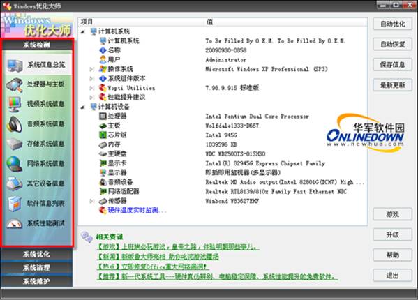Collapse the top 计算机系统 tree node

click(83, 31)
